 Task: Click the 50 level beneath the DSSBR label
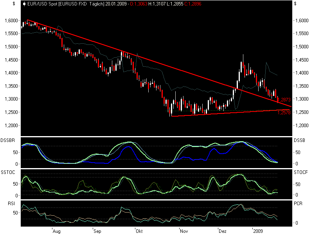tap(15, 152)
